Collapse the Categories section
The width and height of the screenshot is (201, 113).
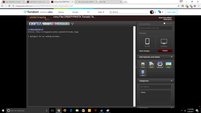pyautogui.click(x=171, y=81)
